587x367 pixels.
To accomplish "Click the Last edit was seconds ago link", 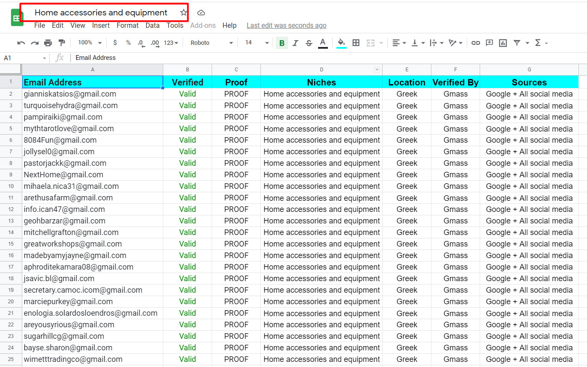I will pos(286,25).
